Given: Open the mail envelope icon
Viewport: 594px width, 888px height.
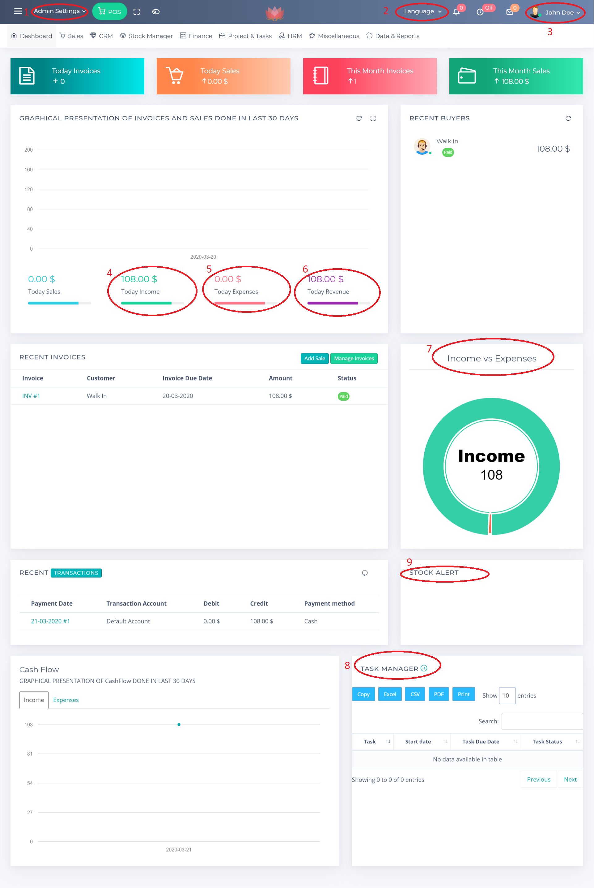Looking at the screenshot, I should tap(510, 12).
